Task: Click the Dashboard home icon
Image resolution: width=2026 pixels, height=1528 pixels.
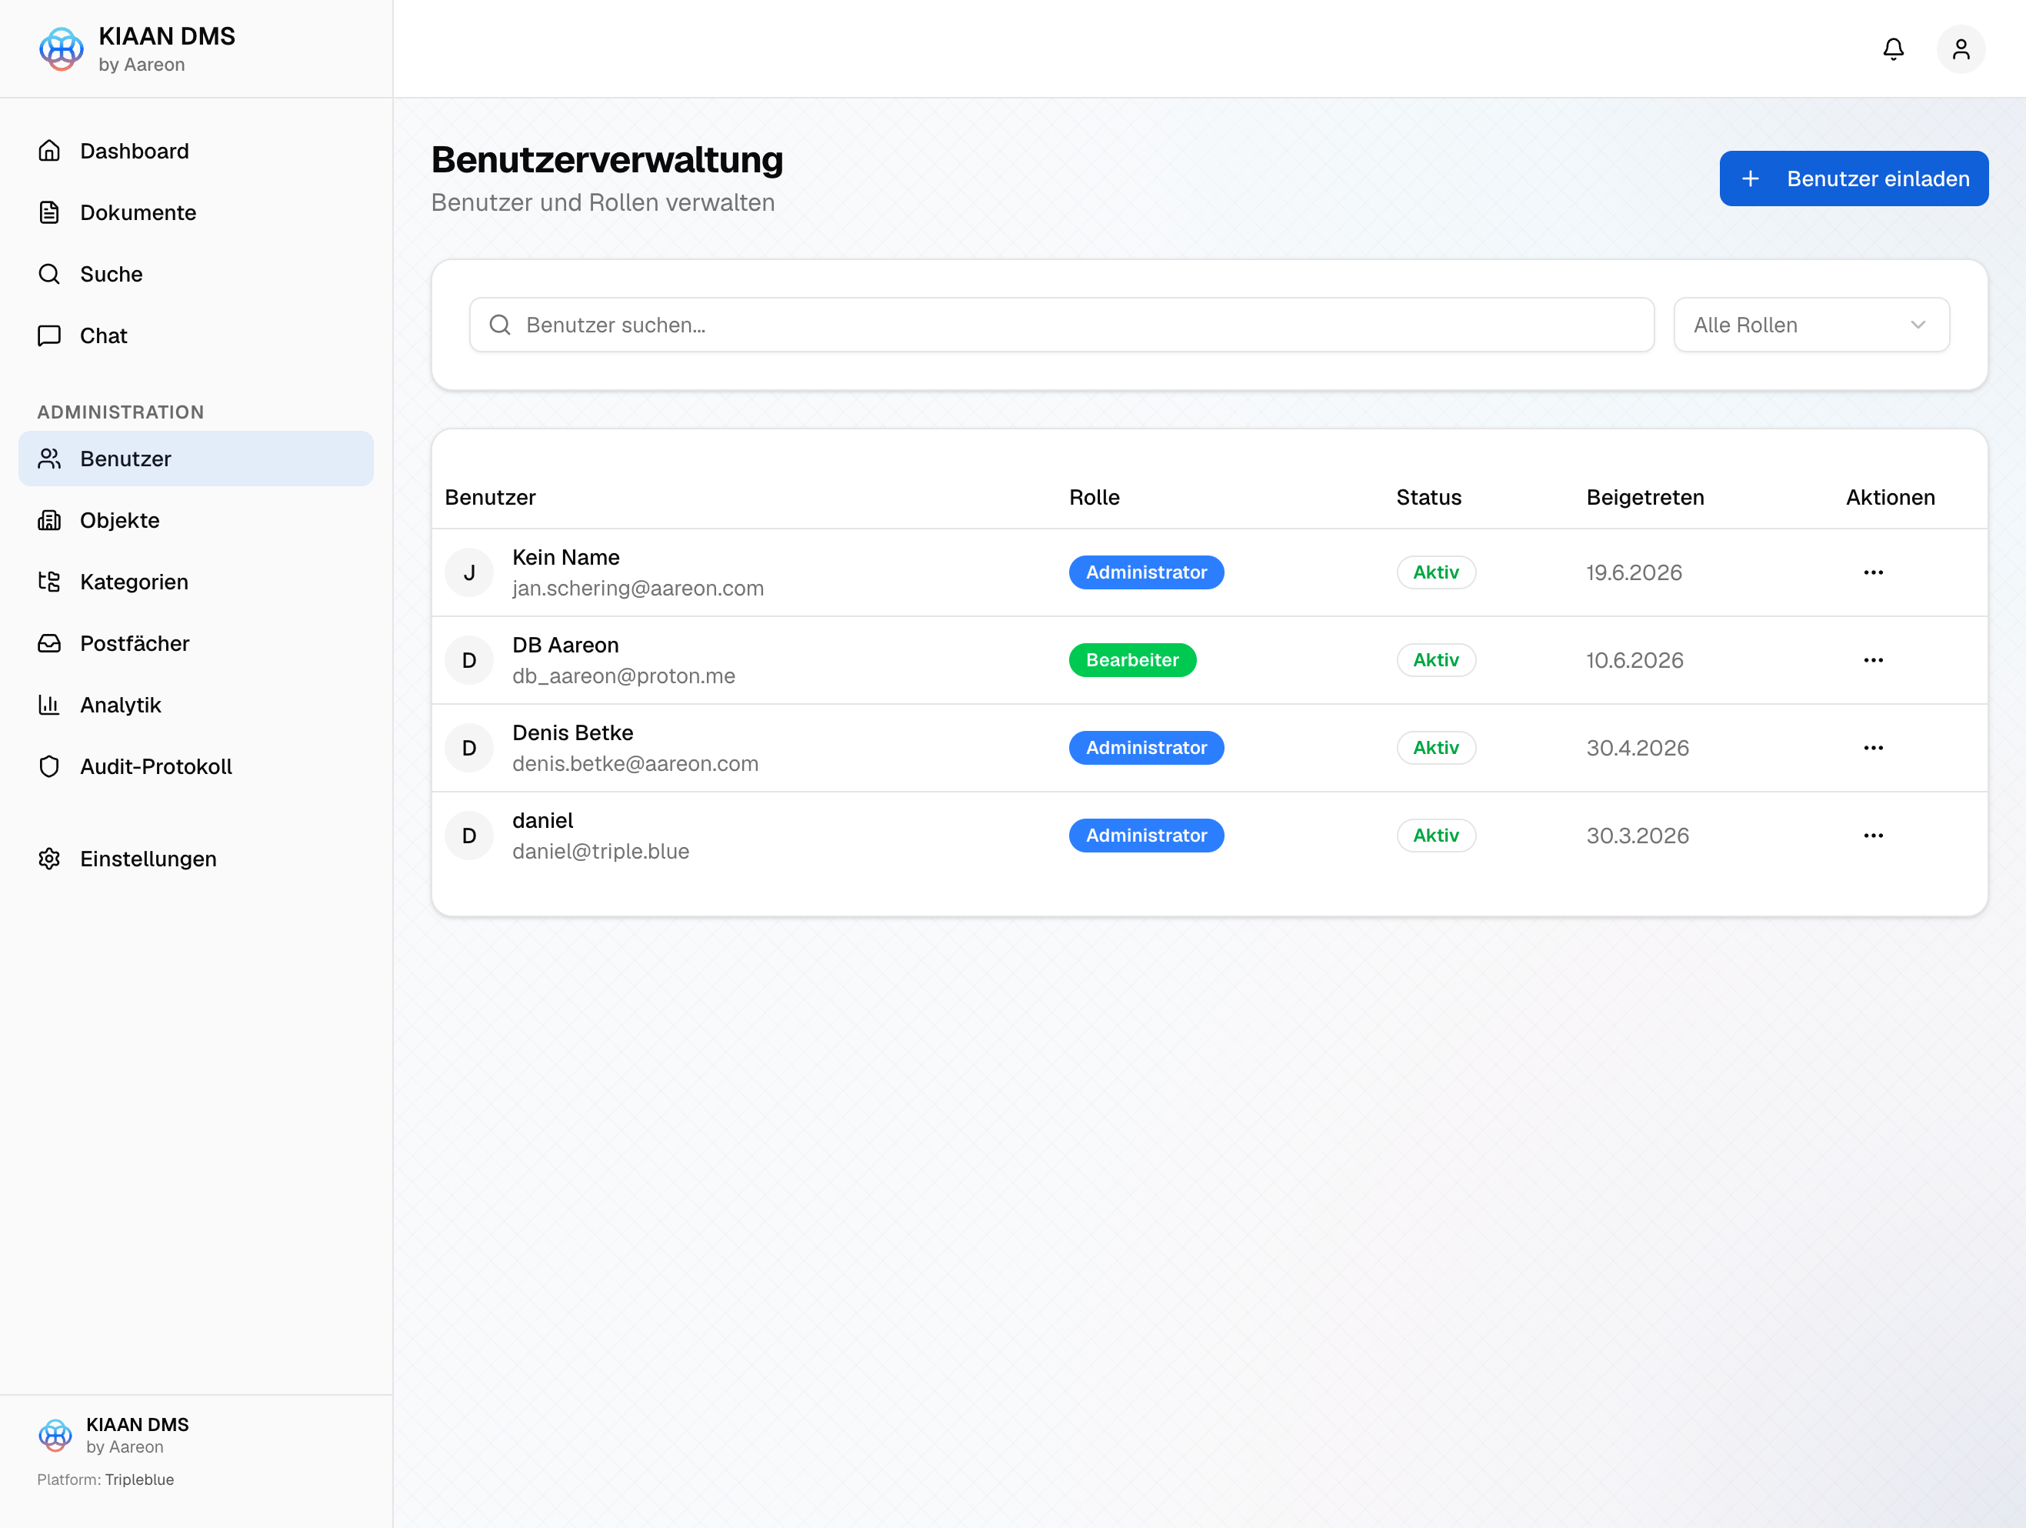Action: tap(49, 150)
